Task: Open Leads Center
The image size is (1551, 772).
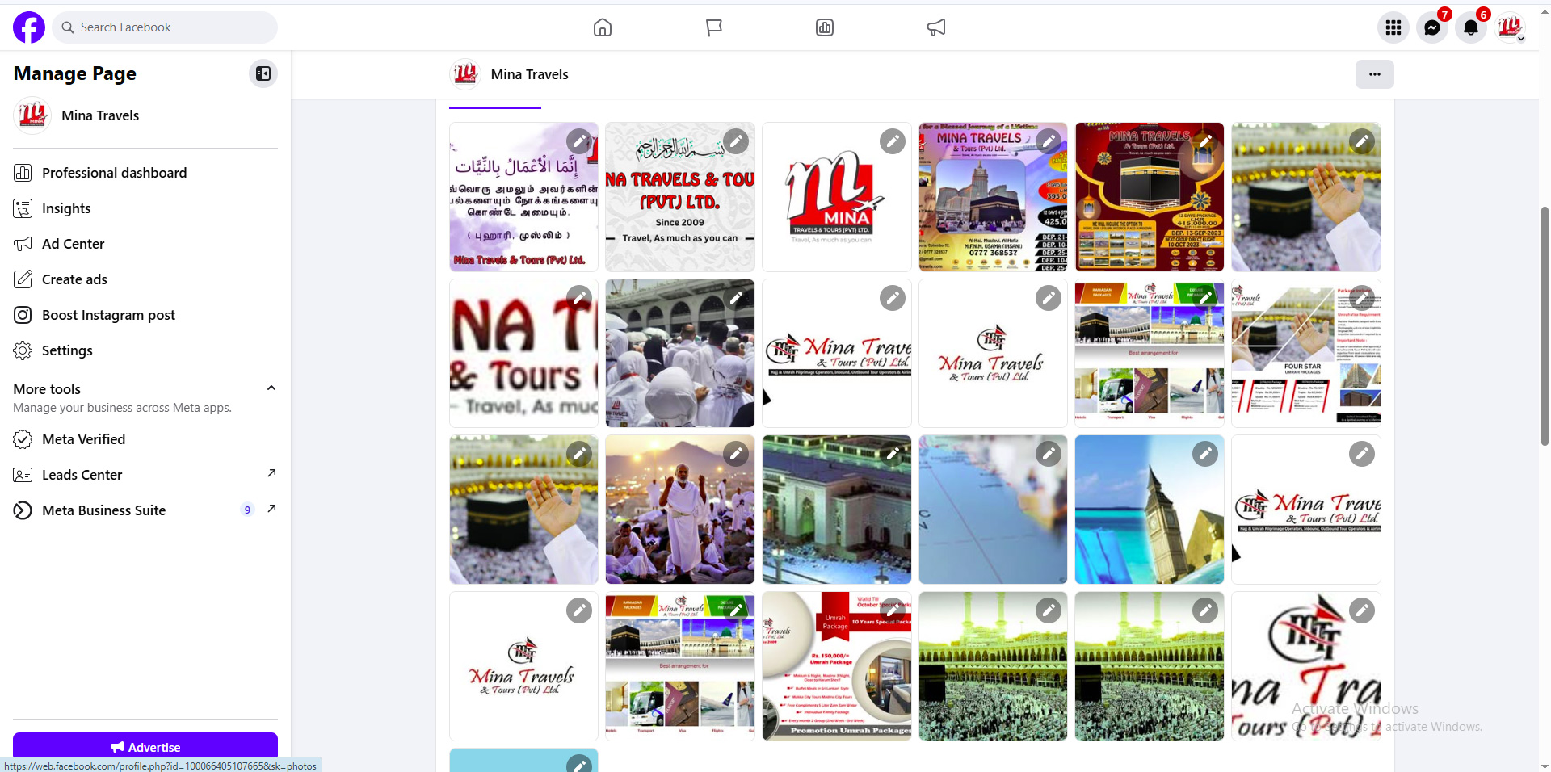Action: 82,475
